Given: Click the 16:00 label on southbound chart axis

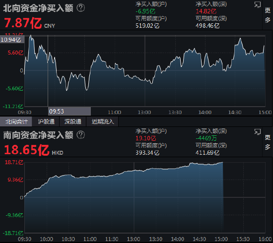Looking at the screenshot, I should coord(265,239).
